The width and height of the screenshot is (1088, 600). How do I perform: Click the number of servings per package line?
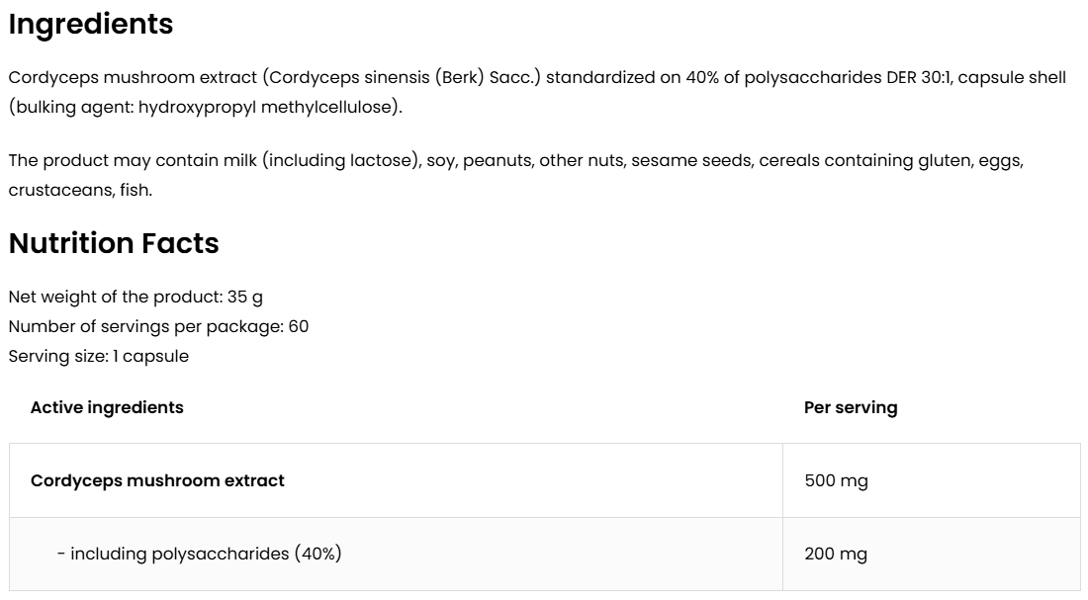(x=158, y=326)
